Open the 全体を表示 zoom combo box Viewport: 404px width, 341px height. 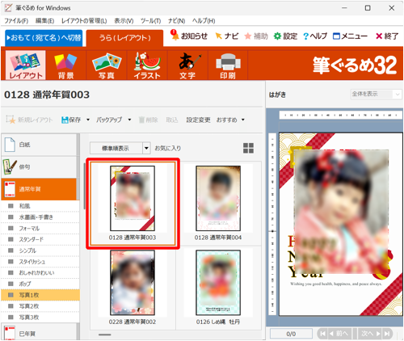pyautogui.click(x=376, y=94)
